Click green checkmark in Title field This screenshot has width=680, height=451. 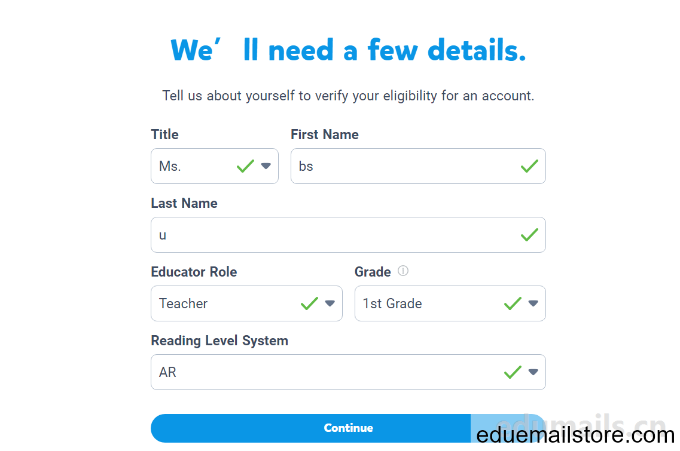(245, 166)
